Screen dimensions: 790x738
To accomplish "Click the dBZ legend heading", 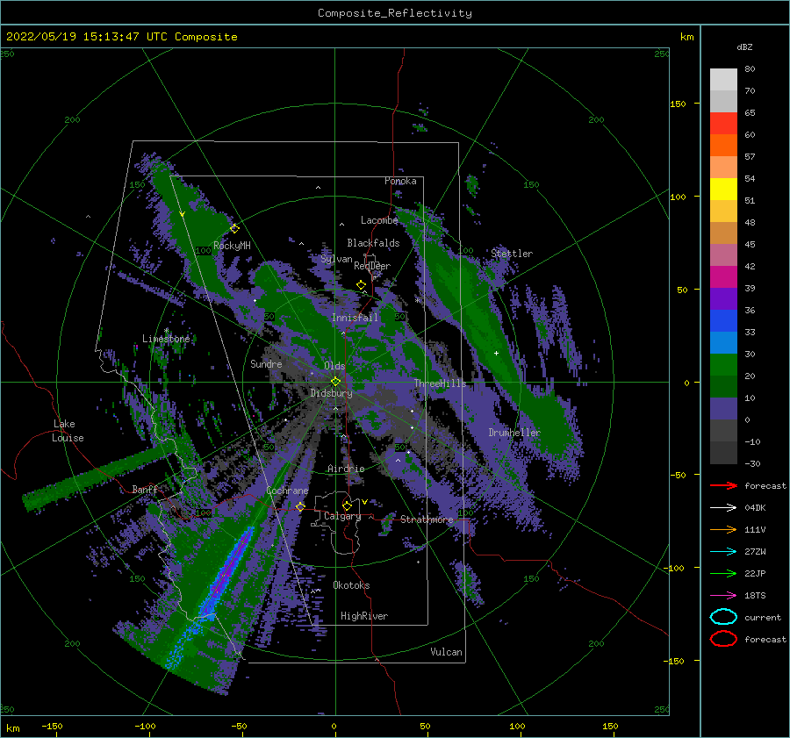I will pos(744,47).
